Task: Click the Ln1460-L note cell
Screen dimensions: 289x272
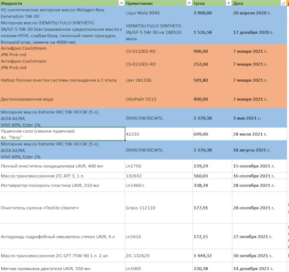Action: 158,186
